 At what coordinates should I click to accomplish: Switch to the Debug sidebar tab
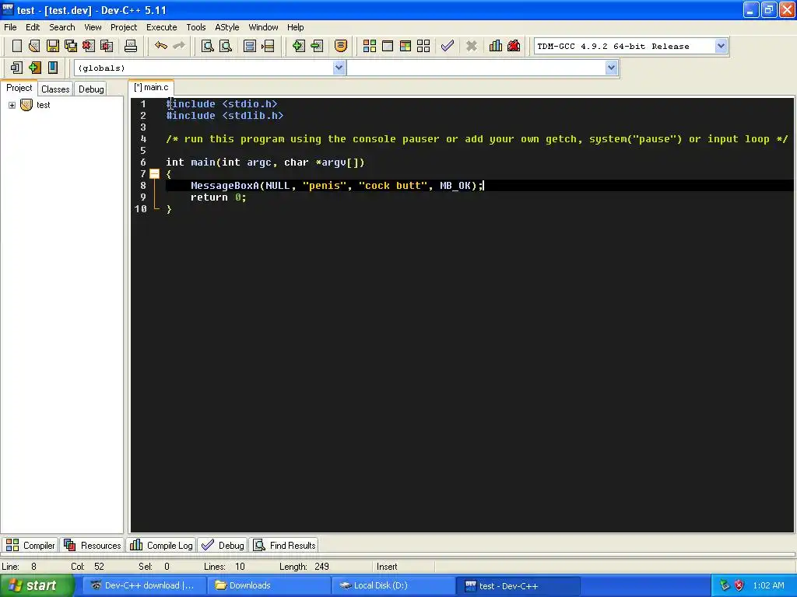(91, 89)
